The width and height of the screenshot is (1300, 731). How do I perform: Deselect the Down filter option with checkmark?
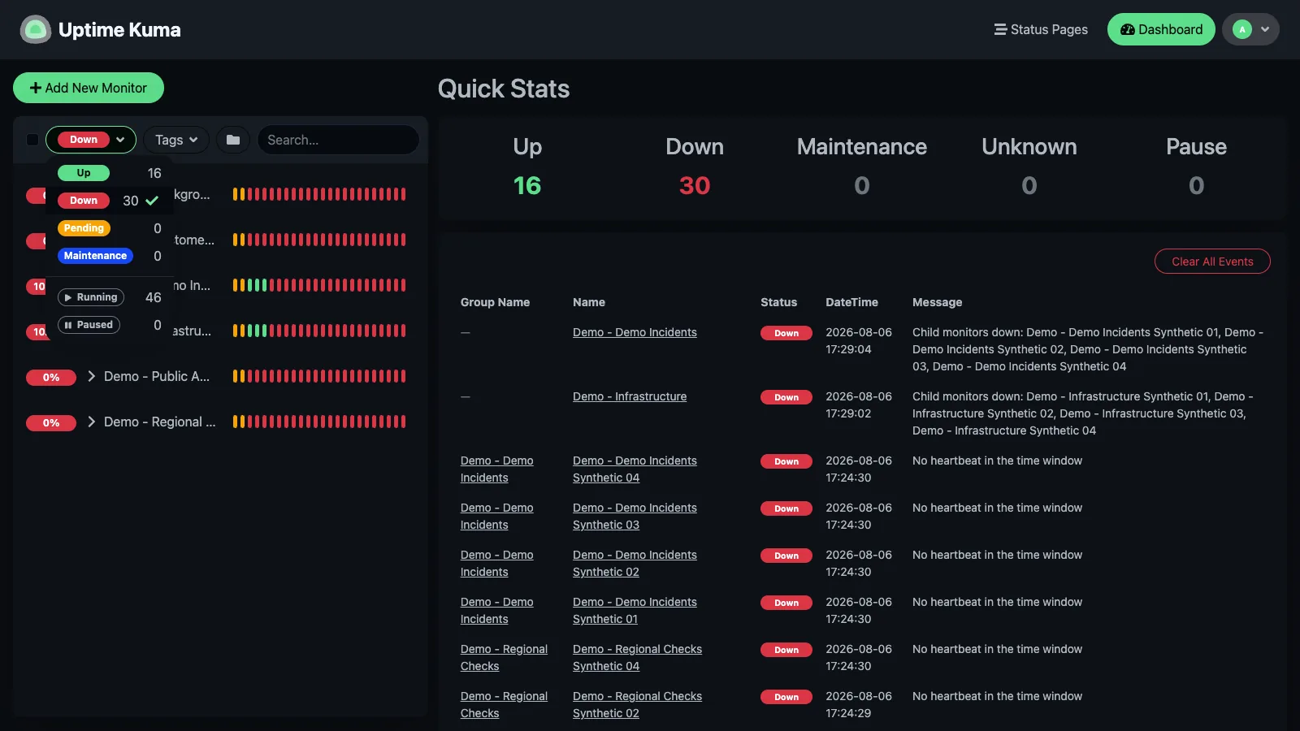tap(110, 201)
